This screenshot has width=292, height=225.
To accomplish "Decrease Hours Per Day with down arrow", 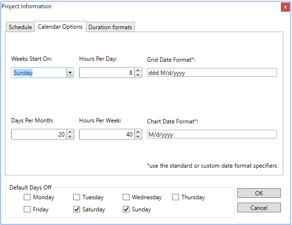I will (138, 75).
